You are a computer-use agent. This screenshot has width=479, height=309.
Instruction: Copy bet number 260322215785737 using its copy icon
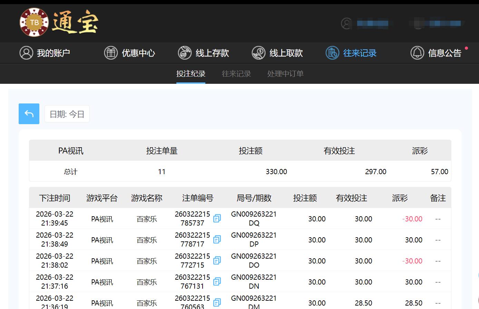tap(217, 219)
